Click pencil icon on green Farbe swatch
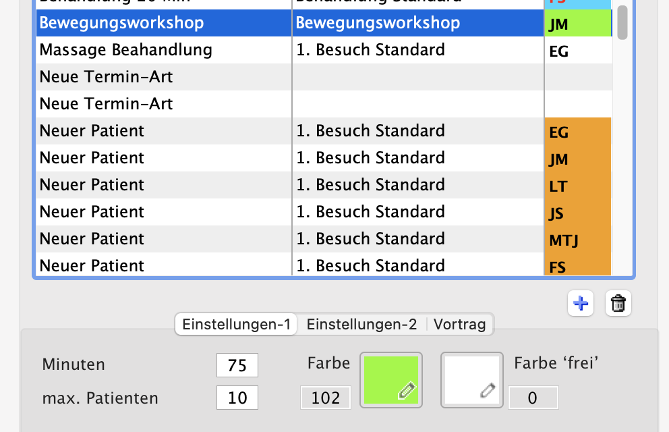Viewport: 669px width, 432px height. coord(406,391)
